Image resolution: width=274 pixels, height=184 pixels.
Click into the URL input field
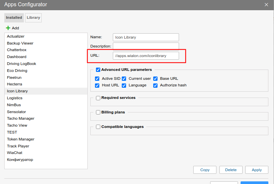[146, 56]
